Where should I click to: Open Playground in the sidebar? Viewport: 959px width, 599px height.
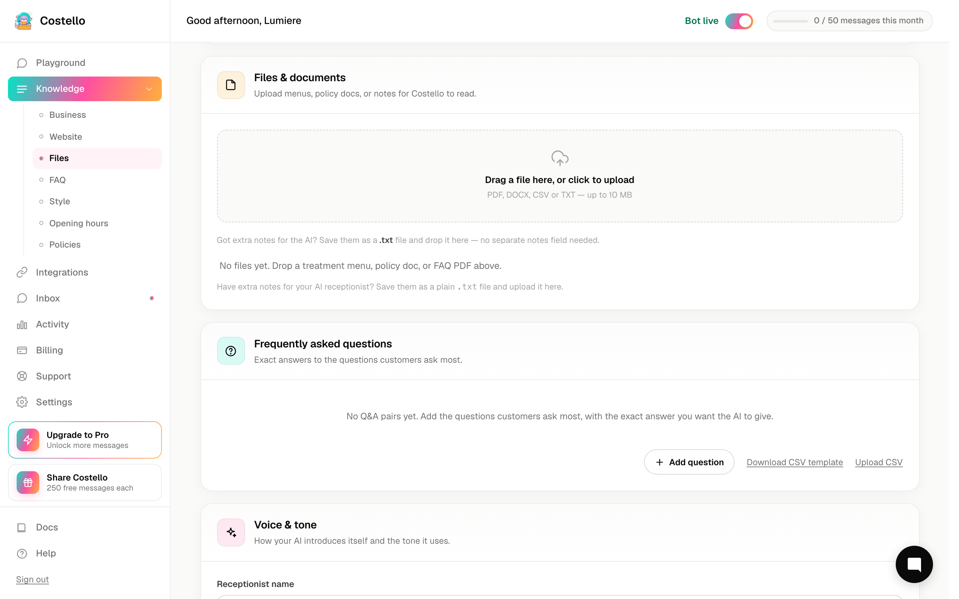85,63
